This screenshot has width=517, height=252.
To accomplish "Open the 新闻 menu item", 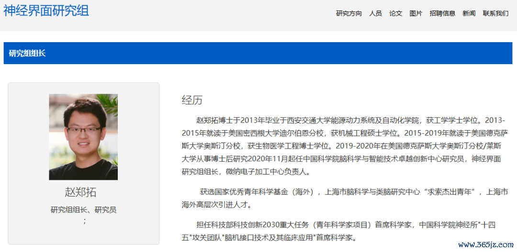I will point(469,13).
